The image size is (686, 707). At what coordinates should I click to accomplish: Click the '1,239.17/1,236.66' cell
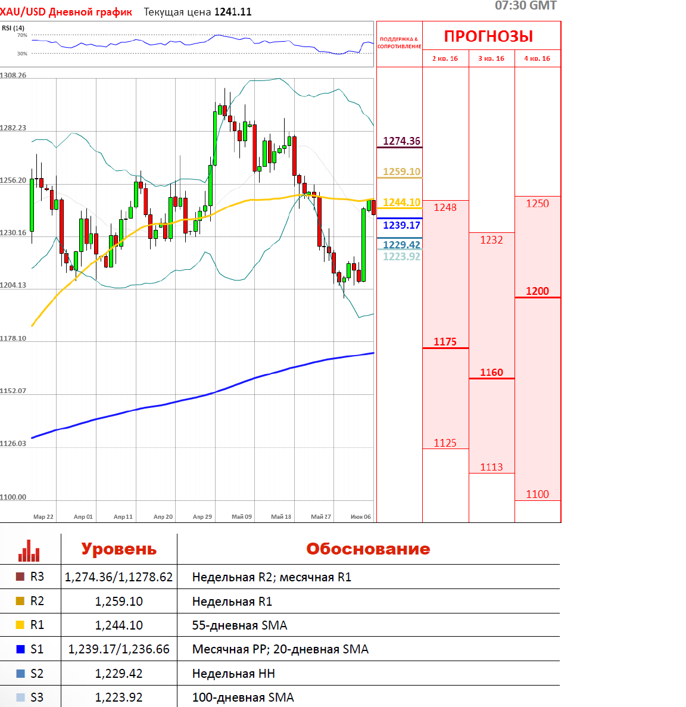click(x=119, y=649)
